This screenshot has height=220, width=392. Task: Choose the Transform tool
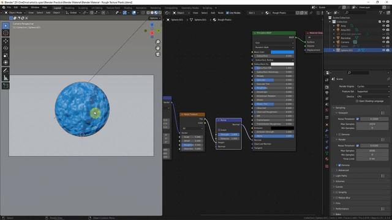tap(6, 62)
